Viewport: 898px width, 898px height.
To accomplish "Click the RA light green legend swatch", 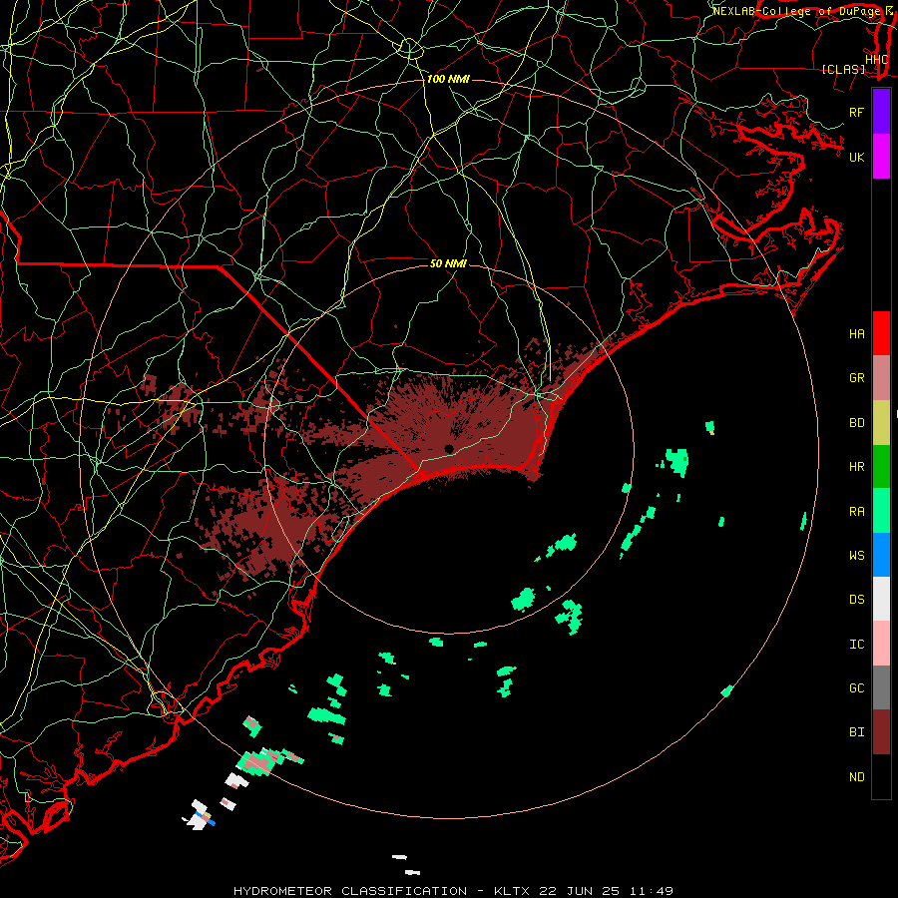I will pos(881,511).
